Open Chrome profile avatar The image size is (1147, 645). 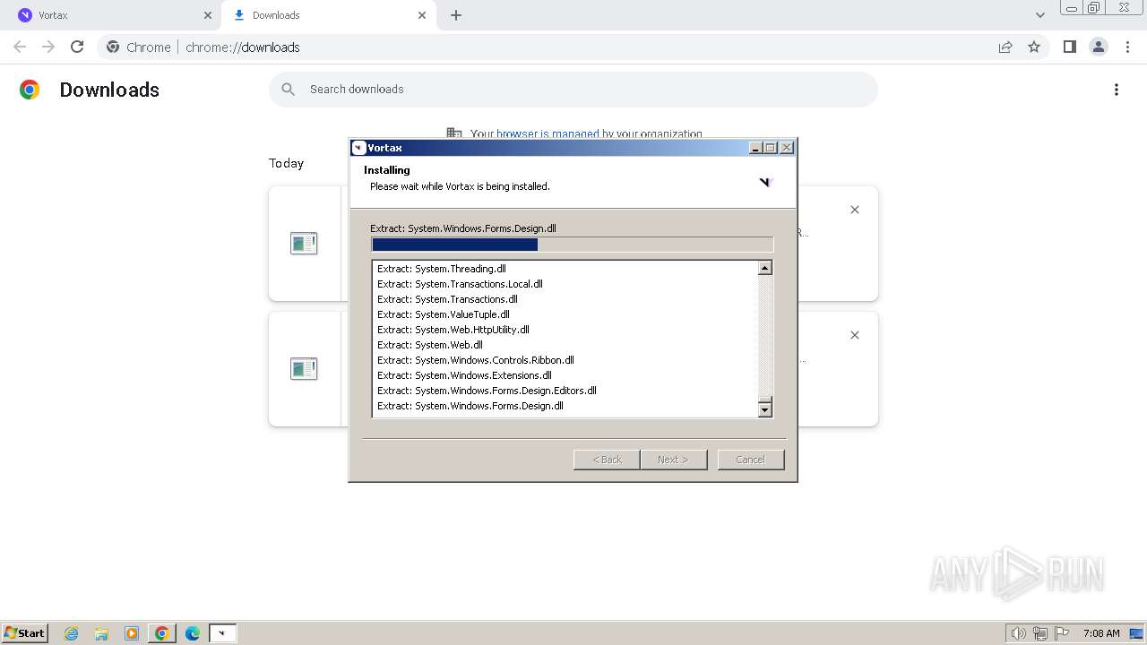pos(1099,47)
